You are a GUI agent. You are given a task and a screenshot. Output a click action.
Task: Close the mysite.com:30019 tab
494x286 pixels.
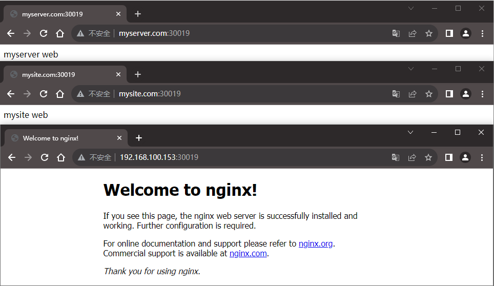[x=118, y=74]
